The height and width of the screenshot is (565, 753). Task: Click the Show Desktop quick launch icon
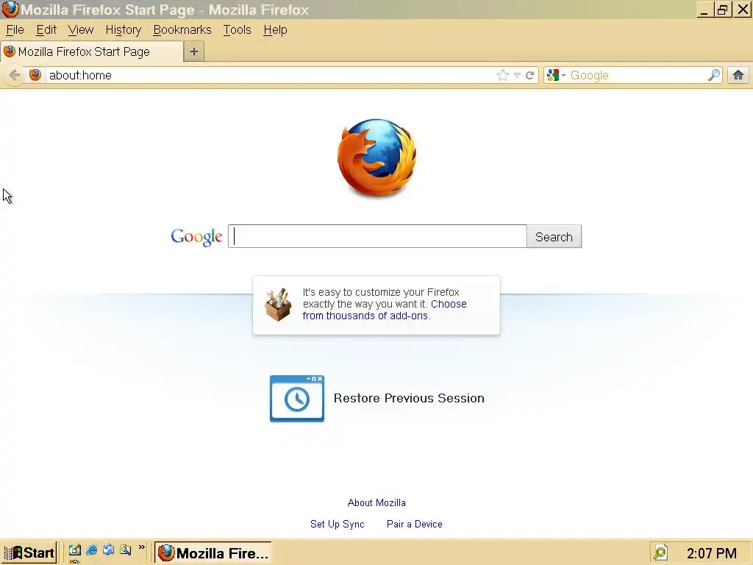[74, 550]
